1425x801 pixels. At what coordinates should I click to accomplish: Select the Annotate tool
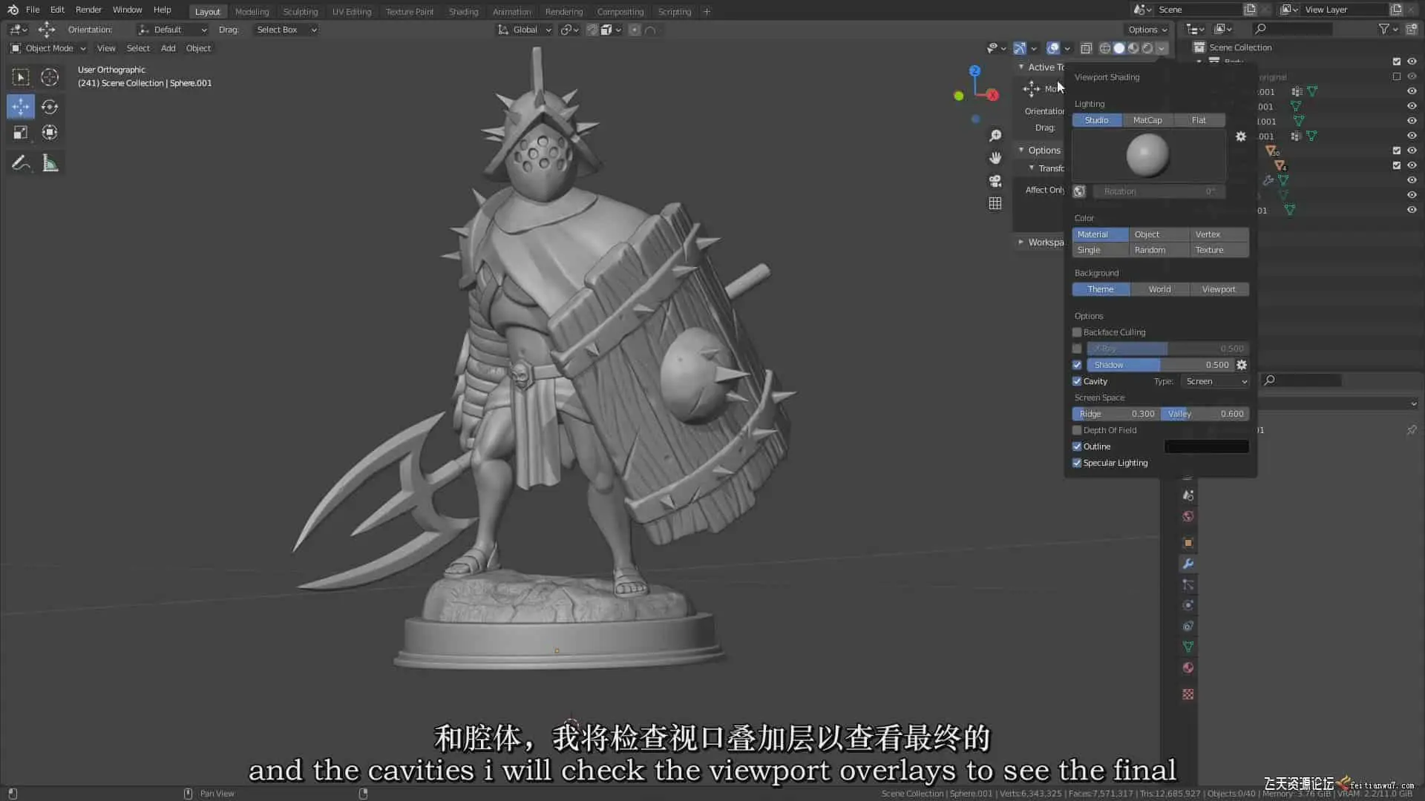pos(21,163)
